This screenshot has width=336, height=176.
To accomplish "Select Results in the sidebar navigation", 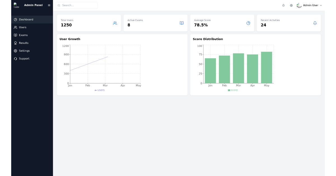I will pyautogui.click(x=23, y=43).
